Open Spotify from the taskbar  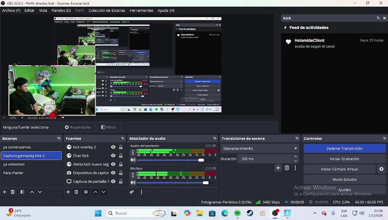[x=237, y=213]
